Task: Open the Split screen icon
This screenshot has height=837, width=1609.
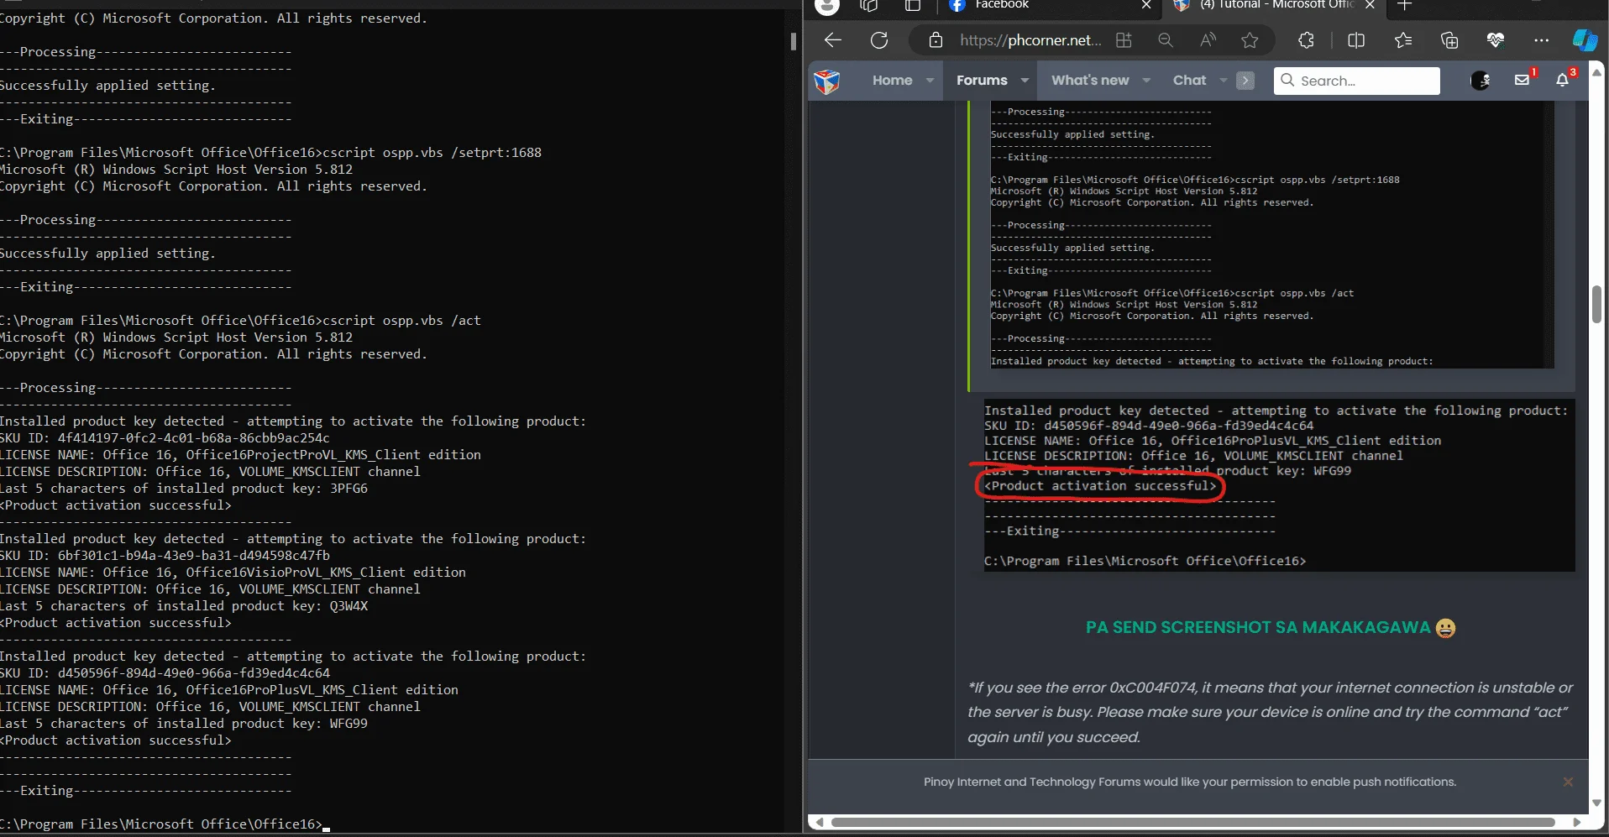Action: [1356, 40]
